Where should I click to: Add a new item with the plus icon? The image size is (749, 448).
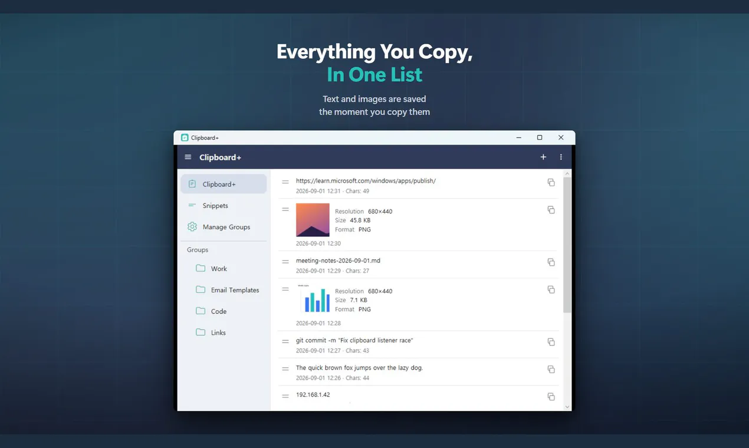tap(543, 157)
